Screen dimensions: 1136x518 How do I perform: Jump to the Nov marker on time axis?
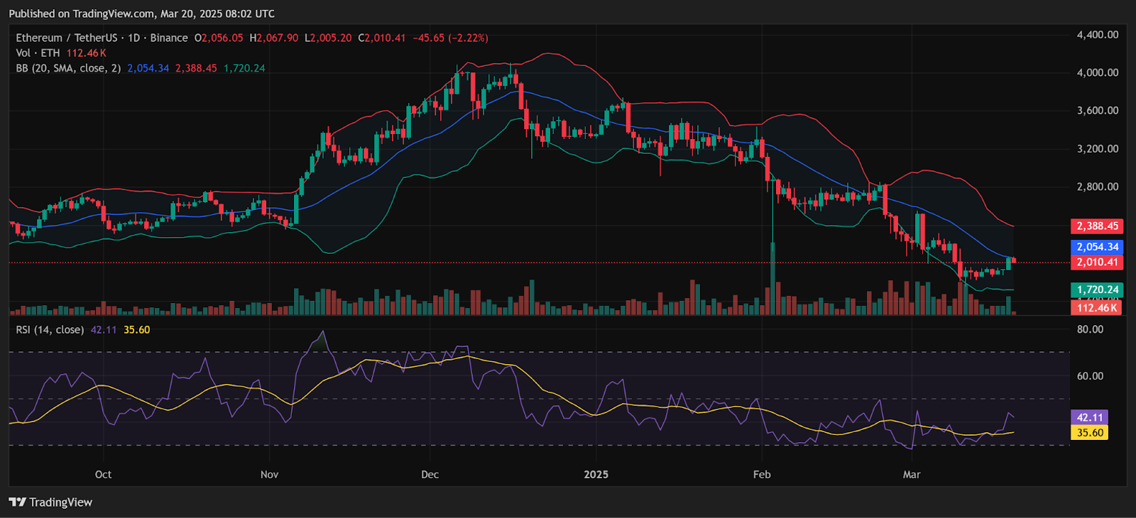pyautogui.click(x=269, y=475)
